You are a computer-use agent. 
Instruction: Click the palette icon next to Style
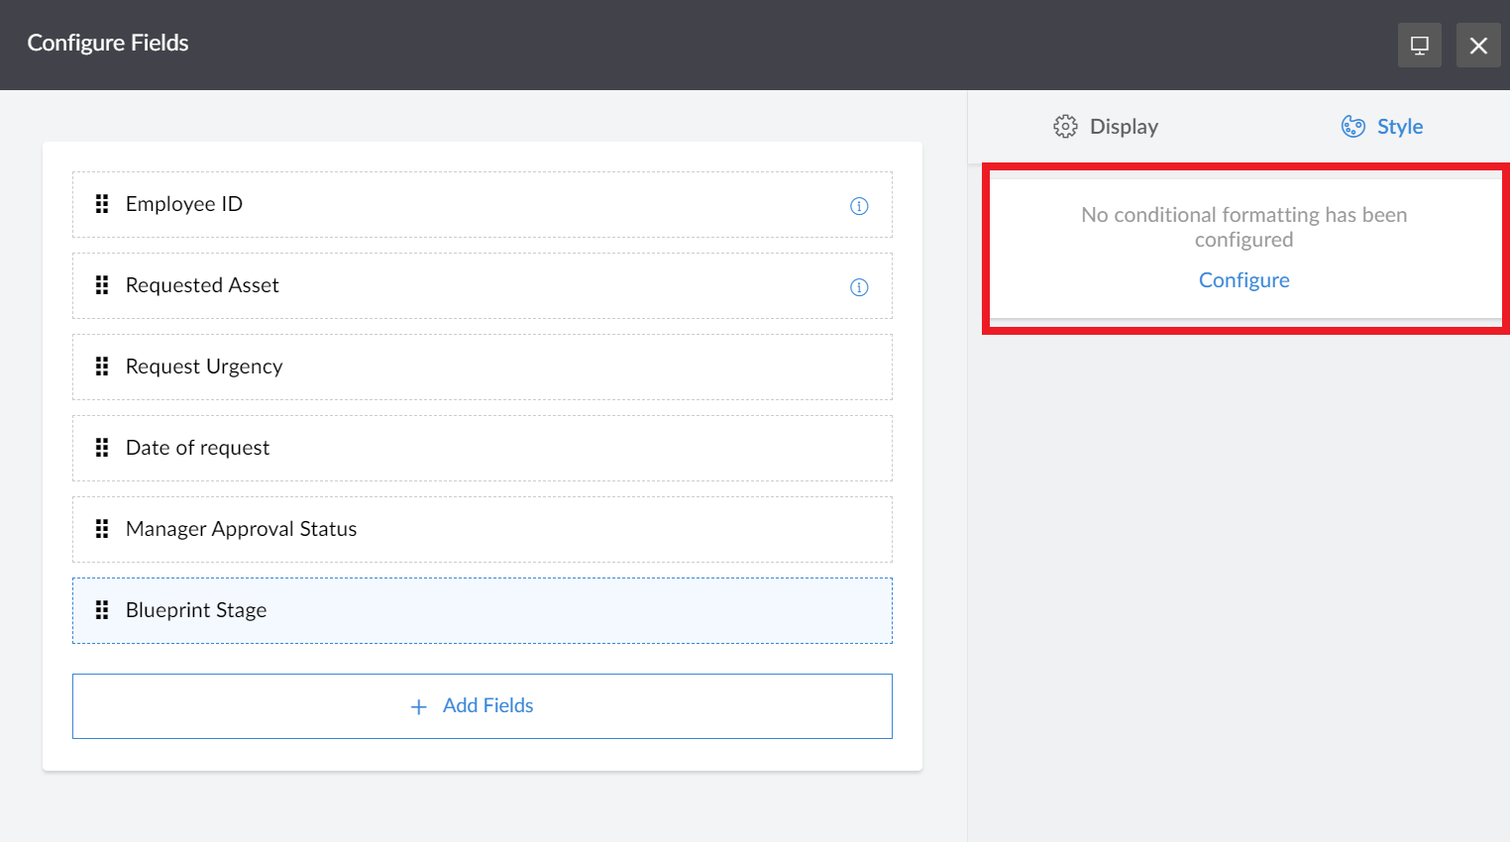1352,126
